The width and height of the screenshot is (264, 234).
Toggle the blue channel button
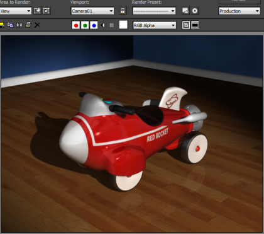(x=94, y=25)
